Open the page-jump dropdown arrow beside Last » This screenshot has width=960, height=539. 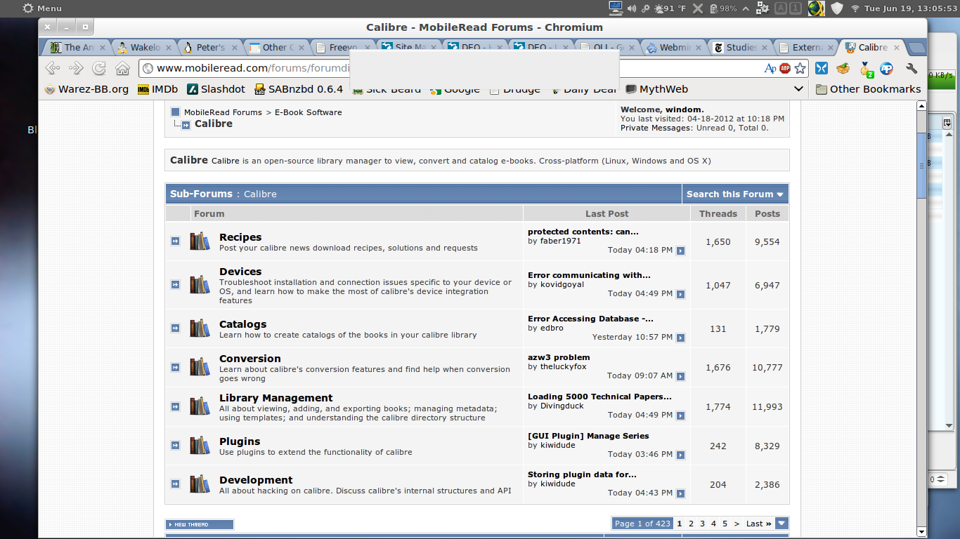click(781, 524)
